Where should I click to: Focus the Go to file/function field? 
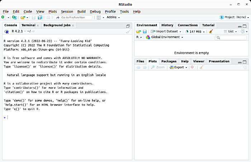click(73, 18)
